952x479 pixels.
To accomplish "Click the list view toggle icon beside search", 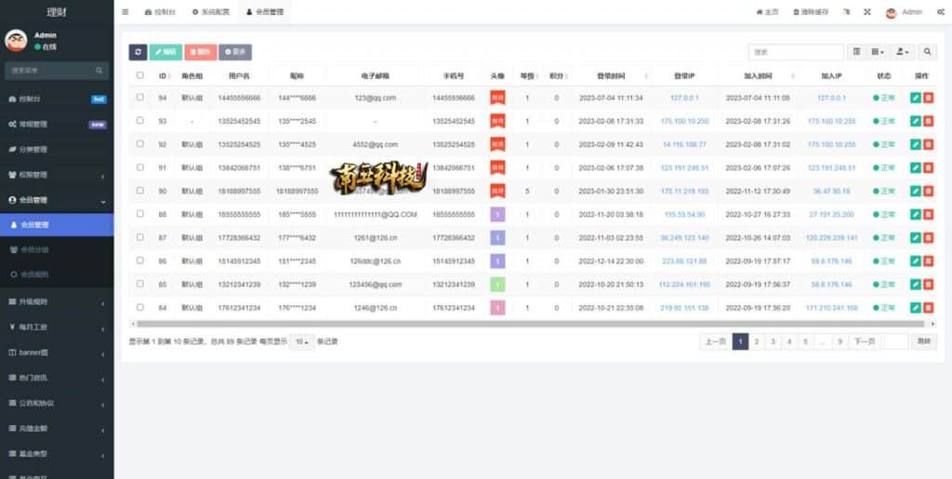I will (x=856, y=52).
